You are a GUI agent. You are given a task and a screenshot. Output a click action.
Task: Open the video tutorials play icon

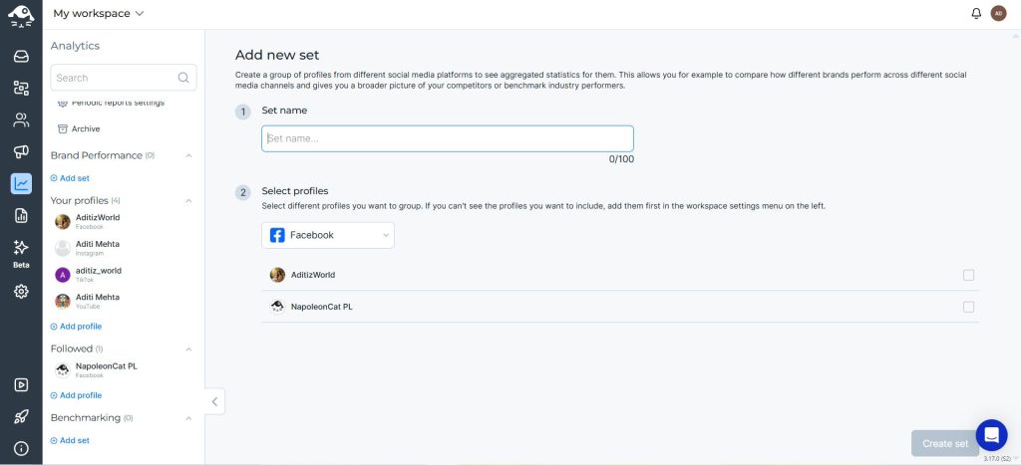(x=21, y=385)
